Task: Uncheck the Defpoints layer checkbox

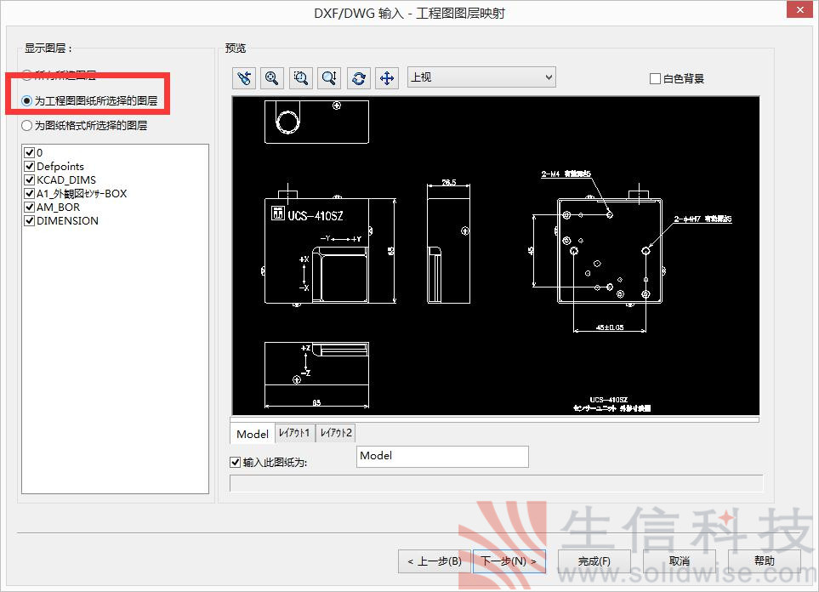Action: coord(30,167)
